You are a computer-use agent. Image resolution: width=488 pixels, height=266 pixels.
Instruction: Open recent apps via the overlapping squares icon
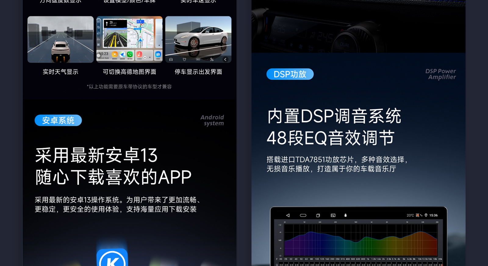318,215
